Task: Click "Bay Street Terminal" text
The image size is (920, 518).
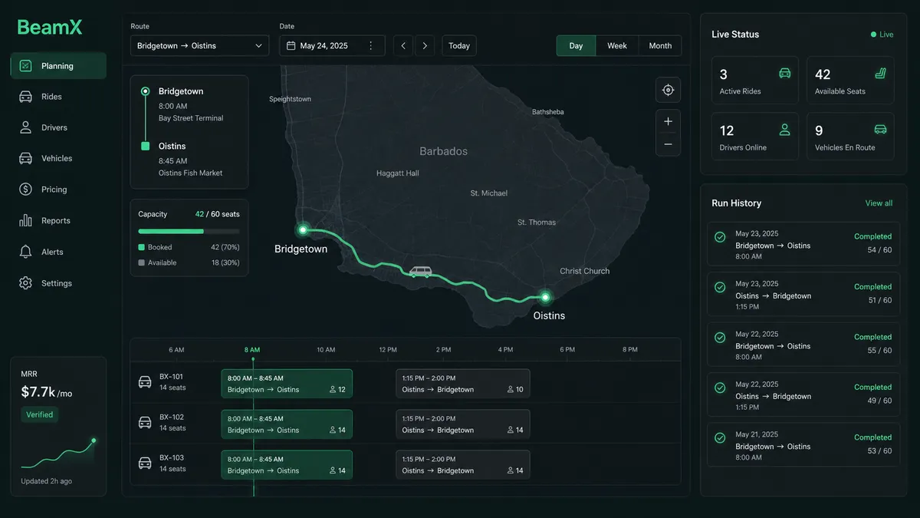Action: click(x=191, y=118)
